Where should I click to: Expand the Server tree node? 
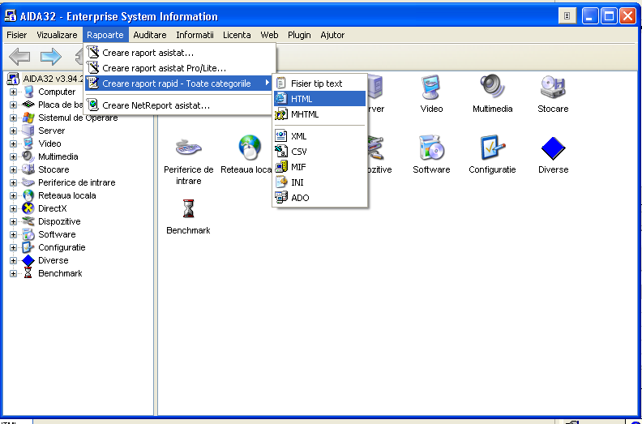(x=14, y=131)
